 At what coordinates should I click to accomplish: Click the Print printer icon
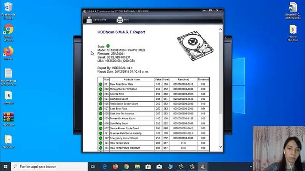click(120, 19)
